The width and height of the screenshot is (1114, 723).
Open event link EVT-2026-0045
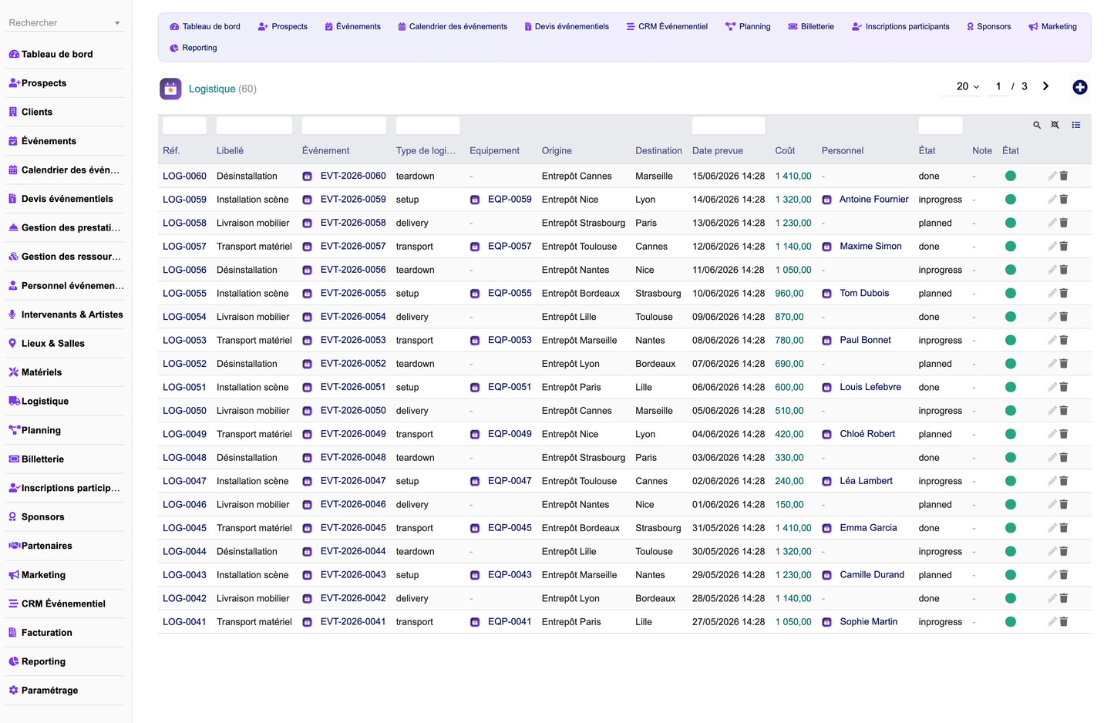coord(353,527)
